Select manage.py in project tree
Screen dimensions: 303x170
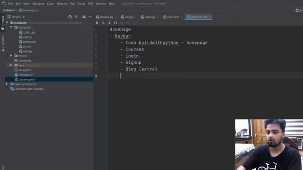24,75
